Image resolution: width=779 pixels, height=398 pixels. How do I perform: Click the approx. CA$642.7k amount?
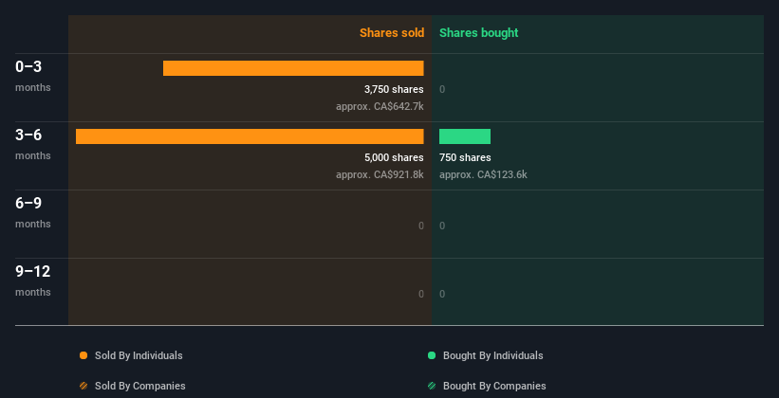380,106
